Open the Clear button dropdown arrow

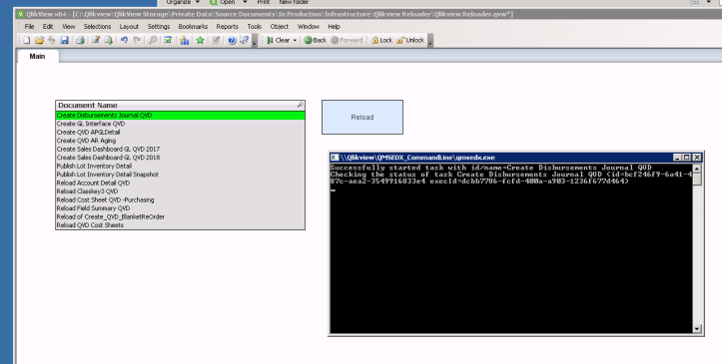pos(295,41)
